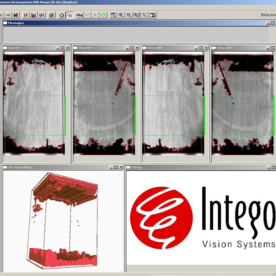Click the red 3D model rendering
Viewport: 276px width, 276px height.
click(63, 221)
